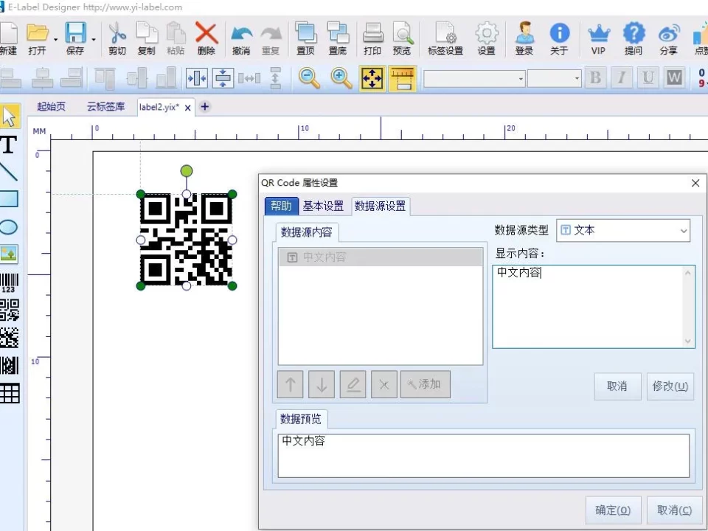Toggle Bold B formatting button
708x531 pixels.
pos(596,77)
